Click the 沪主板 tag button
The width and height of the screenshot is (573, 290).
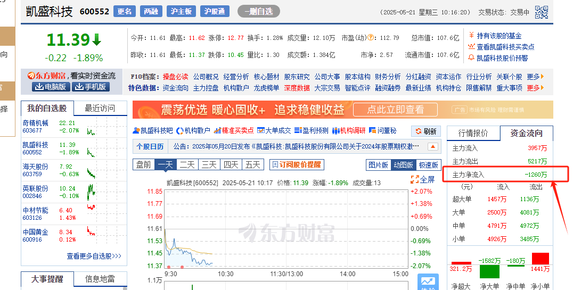(x=181, y=11)
